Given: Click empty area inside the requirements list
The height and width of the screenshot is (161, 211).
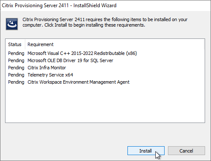Looking at the screenshot, I should [x=105, y=104].
